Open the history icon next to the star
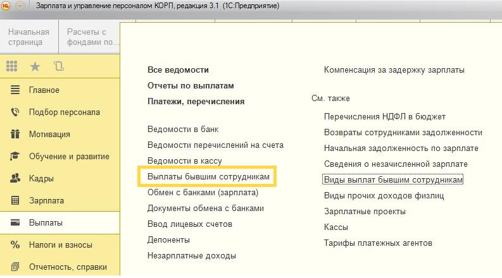Image resolution: width=502 pixels, height=278 pixels. [x=59, y=65]
